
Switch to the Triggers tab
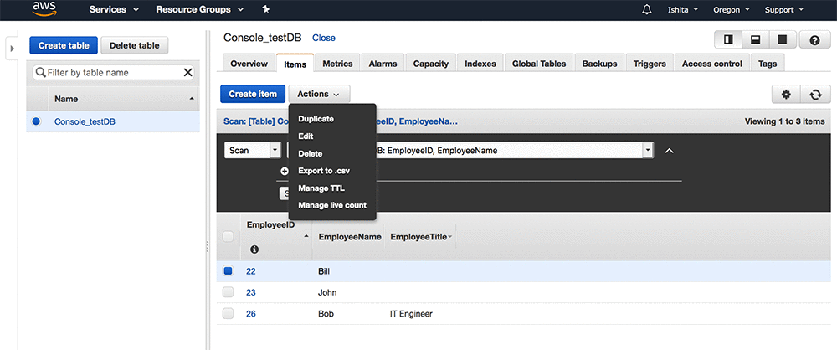tap(650, 64)
